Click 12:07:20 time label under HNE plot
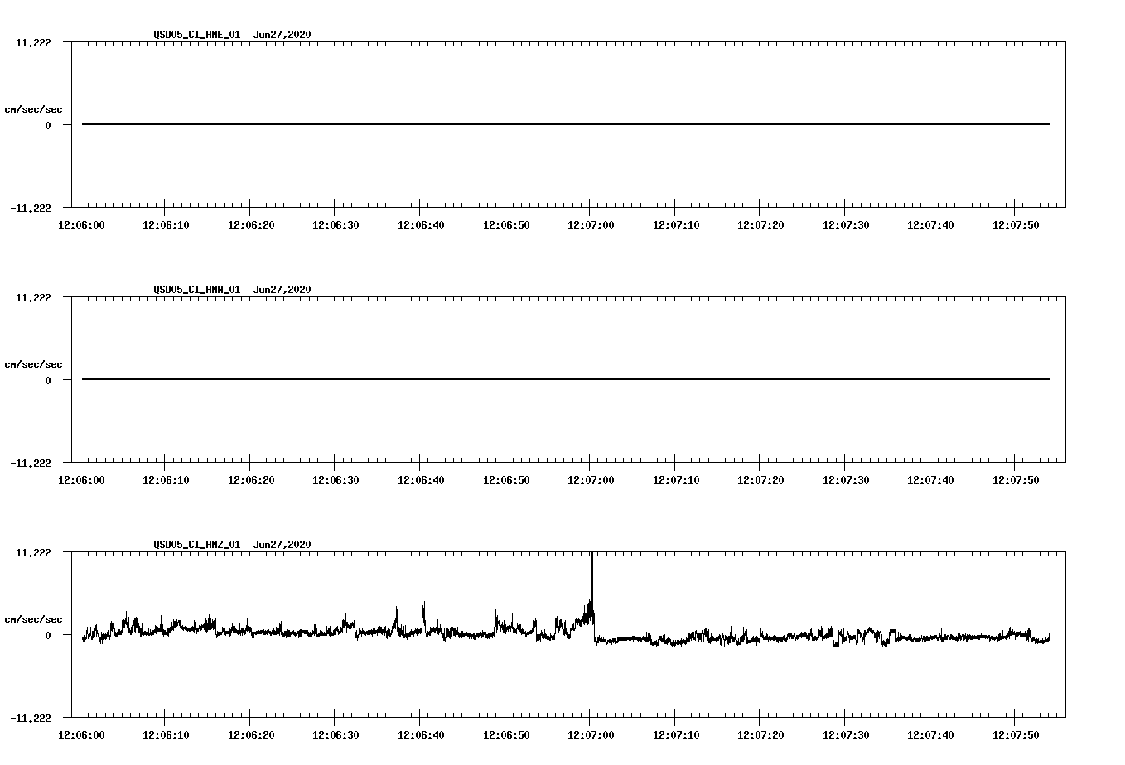The height and width of the screenshot is (765, 1125). point(760,225)
